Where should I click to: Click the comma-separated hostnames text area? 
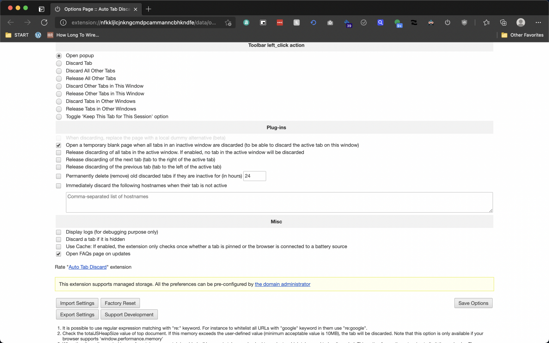click(x=279, y=203)
